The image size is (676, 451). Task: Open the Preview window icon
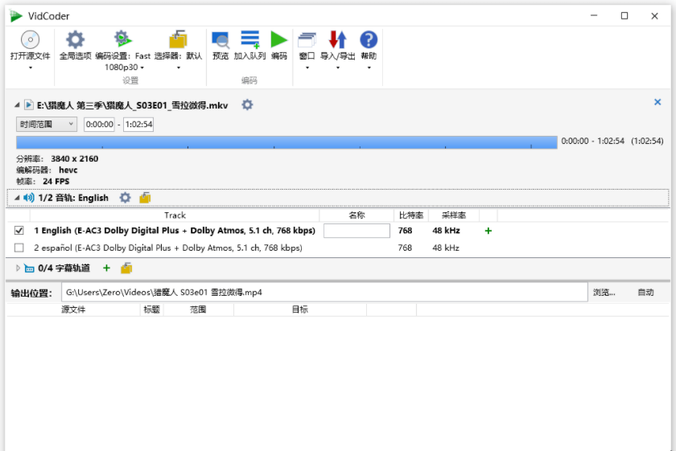tap(220, 39)
